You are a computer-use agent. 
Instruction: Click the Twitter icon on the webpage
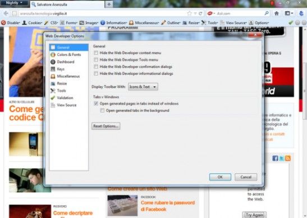[282, 158]
